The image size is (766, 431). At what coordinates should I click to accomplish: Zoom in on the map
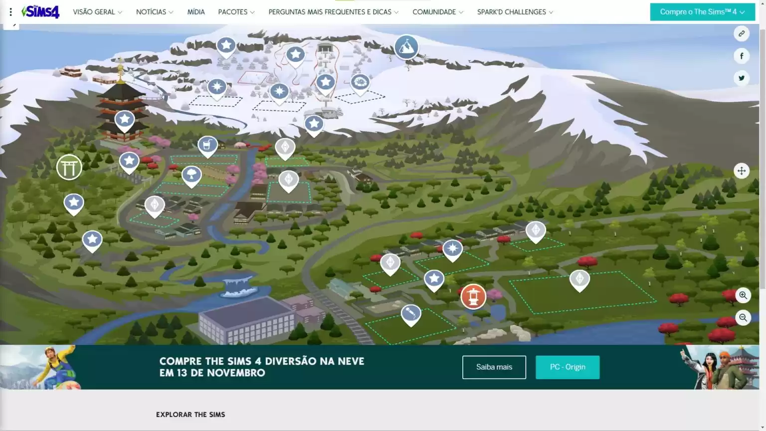click(x=743, y=295)
